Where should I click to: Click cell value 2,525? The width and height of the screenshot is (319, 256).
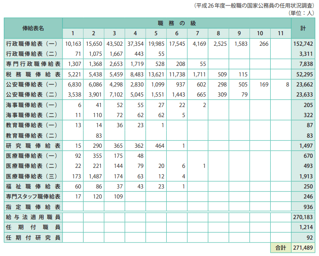click(220, 44)
